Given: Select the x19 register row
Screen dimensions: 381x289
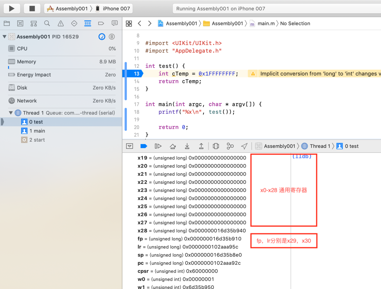Looking at the screenshot, I should point(192,158).
